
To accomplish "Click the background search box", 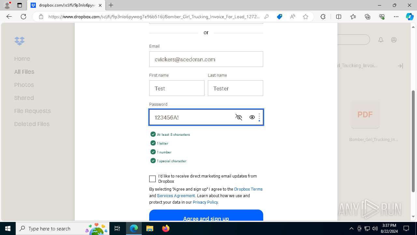I will tap(354, 40).
